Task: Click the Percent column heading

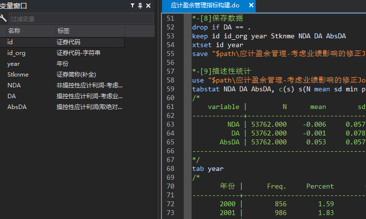Action: click(x=320, y=187)
